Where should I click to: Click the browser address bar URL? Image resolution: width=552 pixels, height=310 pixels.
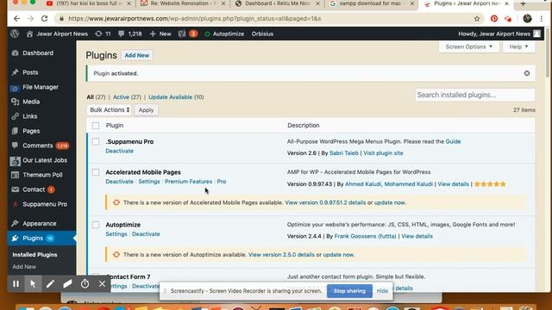pyautogui.click(x=195, y=19)
